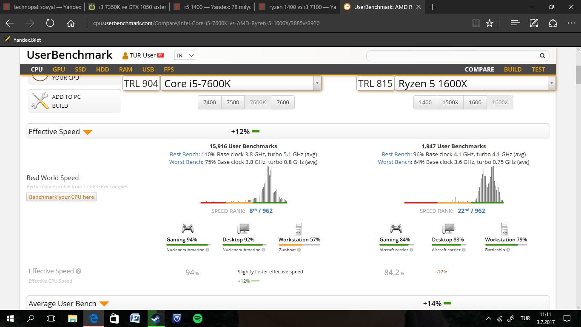Collapse the Effective Speed section
The height and width of the screenshot is (327, 581).
point(88,132)
